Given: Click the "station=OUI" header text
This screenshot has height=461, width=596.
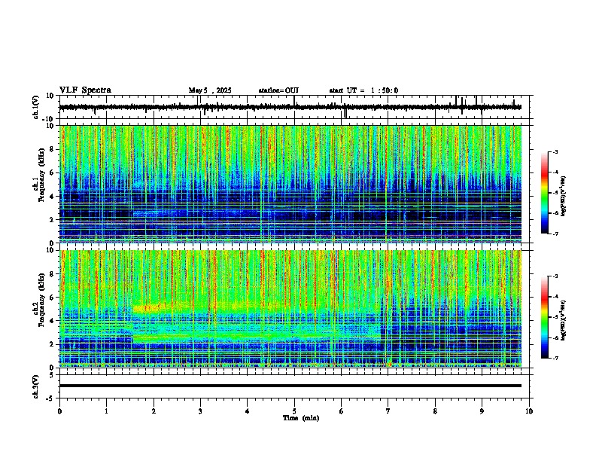Looking at the screenshot, I should [278, 90].
